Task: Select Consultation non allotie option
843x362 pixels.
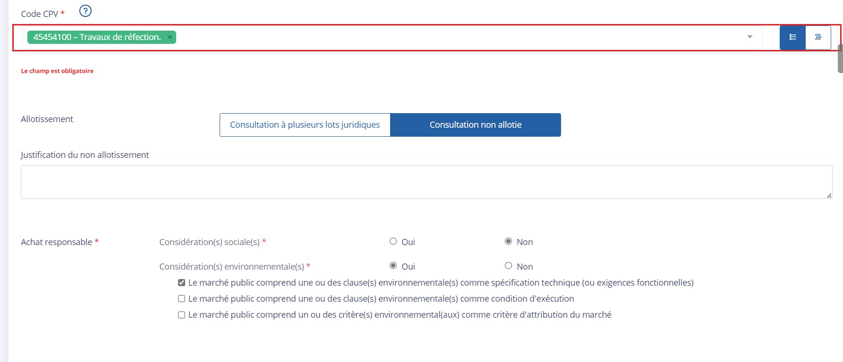Action: coord(475,125)
